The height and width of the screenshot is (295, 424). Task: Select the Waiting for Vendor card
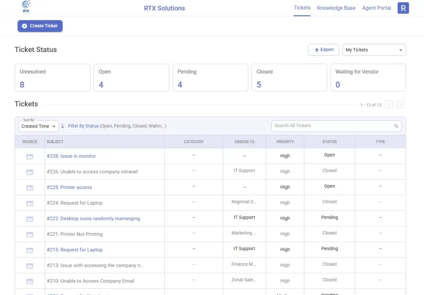[368, 77]
